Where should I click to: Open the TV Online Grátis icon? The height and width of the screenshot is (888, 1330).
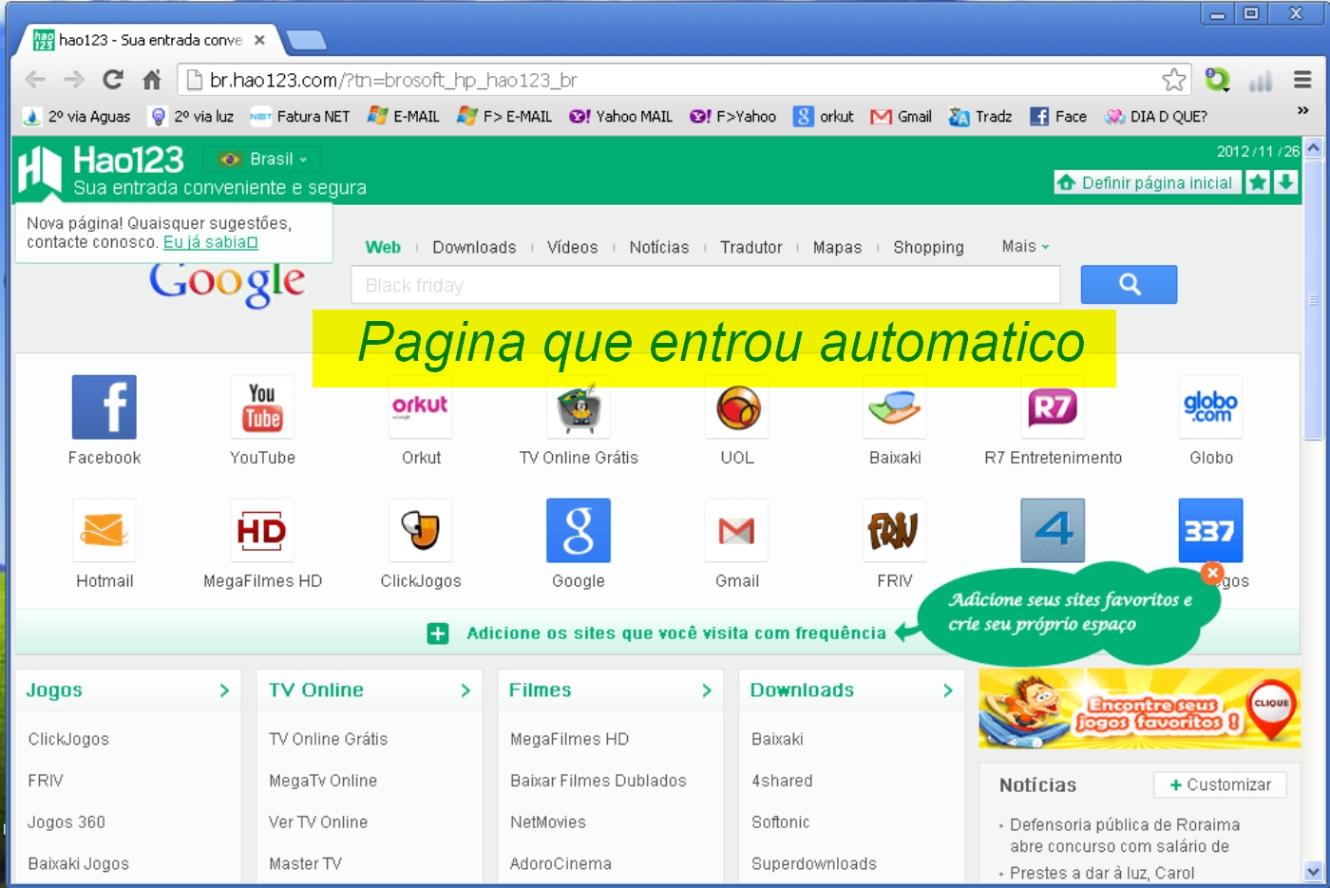tap(579, 406)
